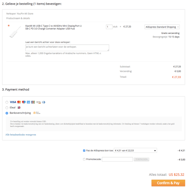
Task: Click the iDeal logo icon
Action: tap(19, 108)
